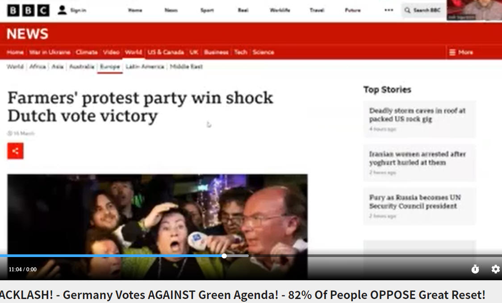
Task: Select the Europe sub-navigation tab
Action: click(110, 66)
